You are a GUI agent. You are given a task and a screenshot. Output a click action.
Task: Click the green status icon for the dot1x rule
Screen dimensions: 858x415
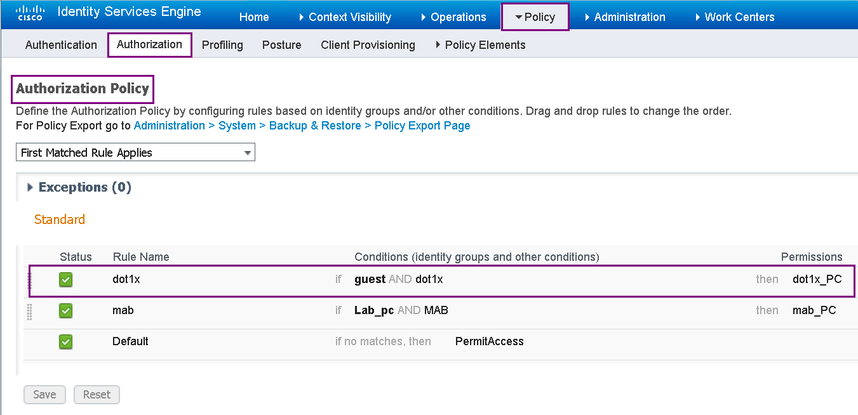tap(65, 279)
